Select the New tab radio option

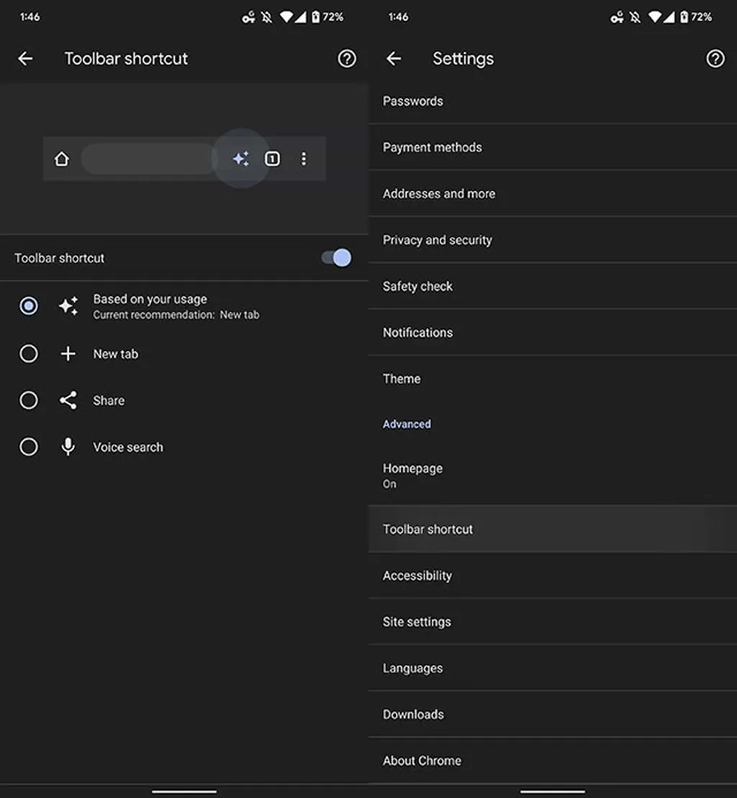click(x=29, y=354)
